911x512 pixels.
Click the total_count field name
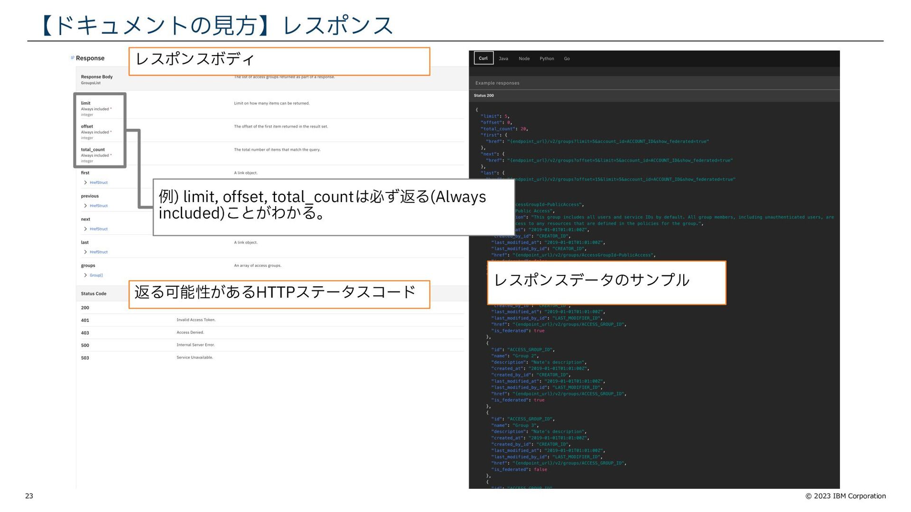[x=93, y=150]
